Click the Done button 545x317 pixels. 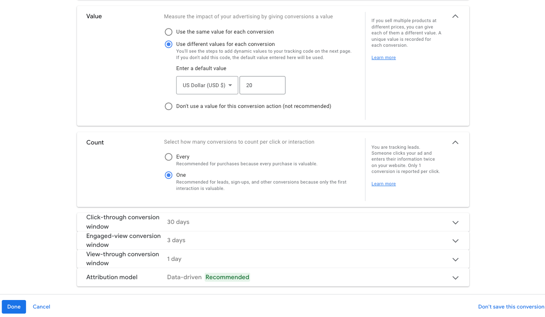(14, 307)
